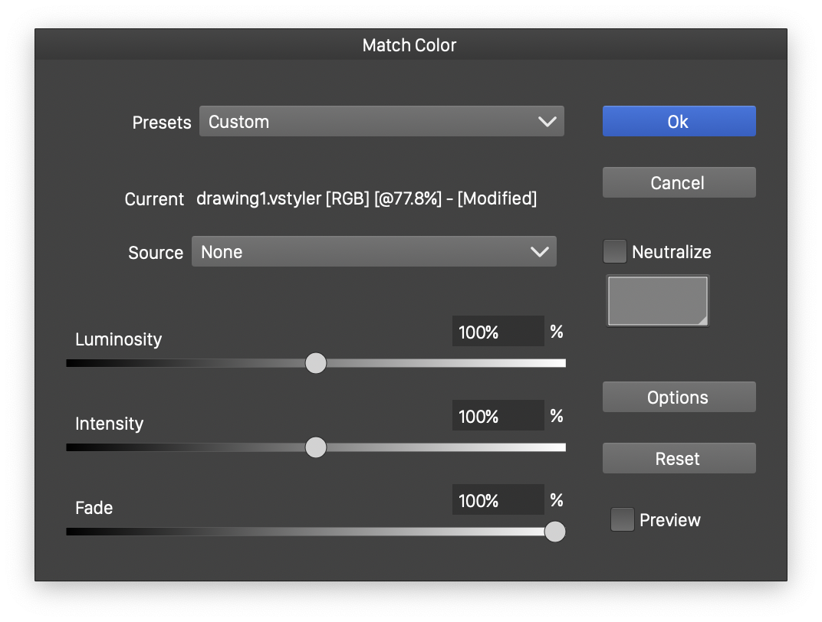Click the Ok button
Viewport: 822px width, 622px height.
pyautogui.click(x=679, y=121)
